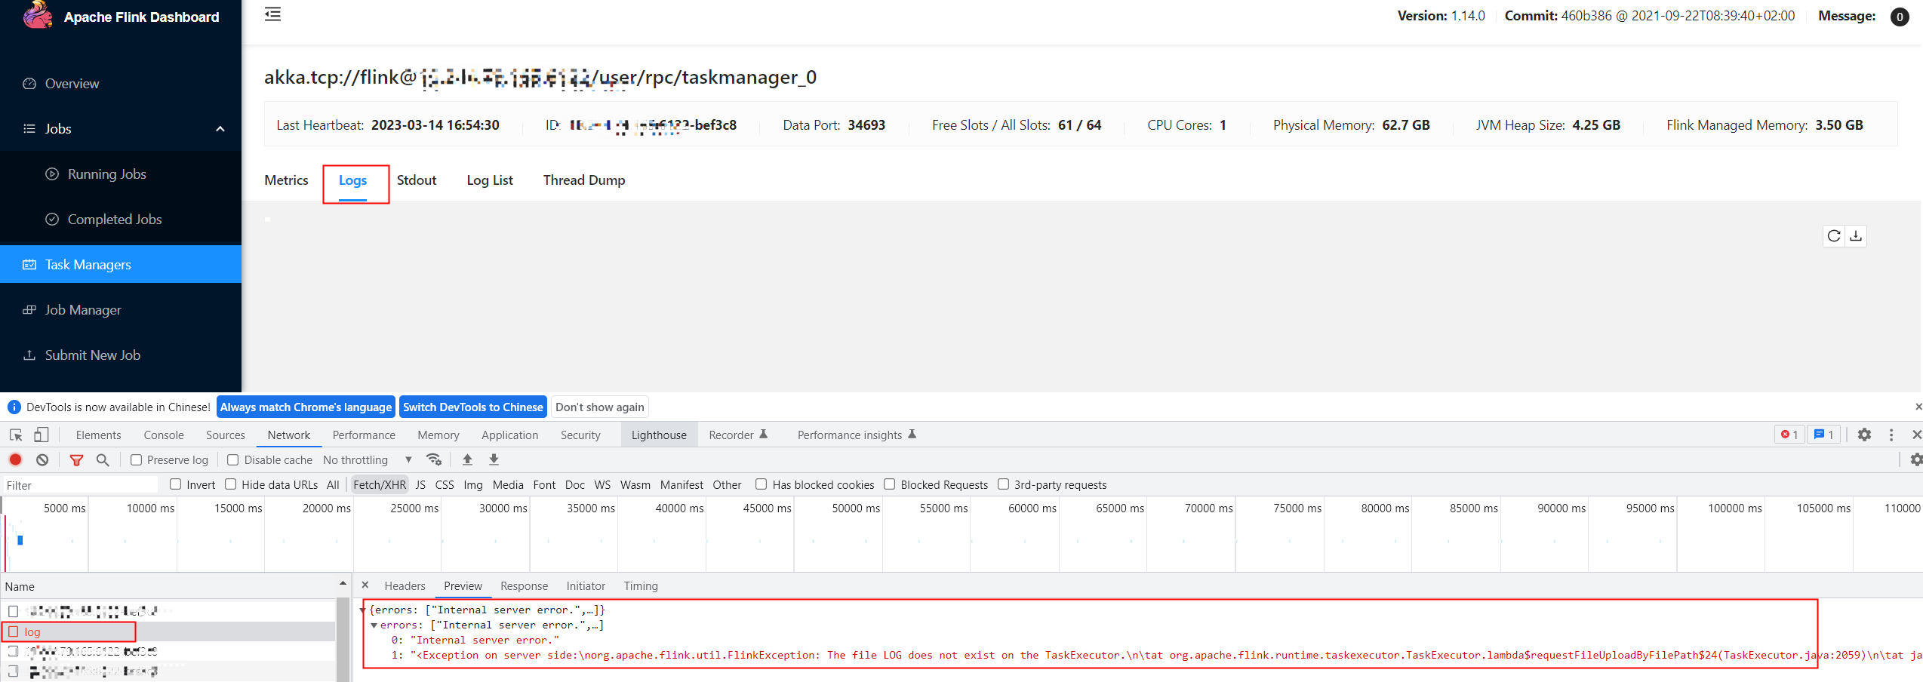Click the network Filter text field
This screenshot has width=1923, height=682.
click(80, 485)
